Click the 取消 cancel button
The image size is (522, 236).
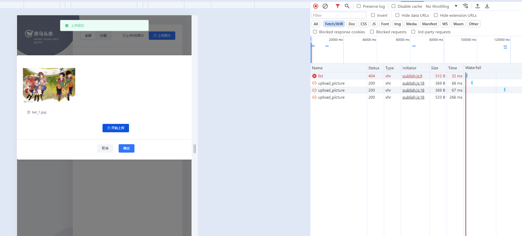tap(105, 148)
